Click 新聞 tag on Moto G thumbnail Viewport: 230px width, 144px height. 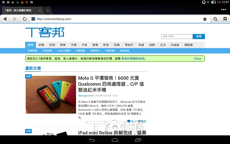(x=28, y=76)
